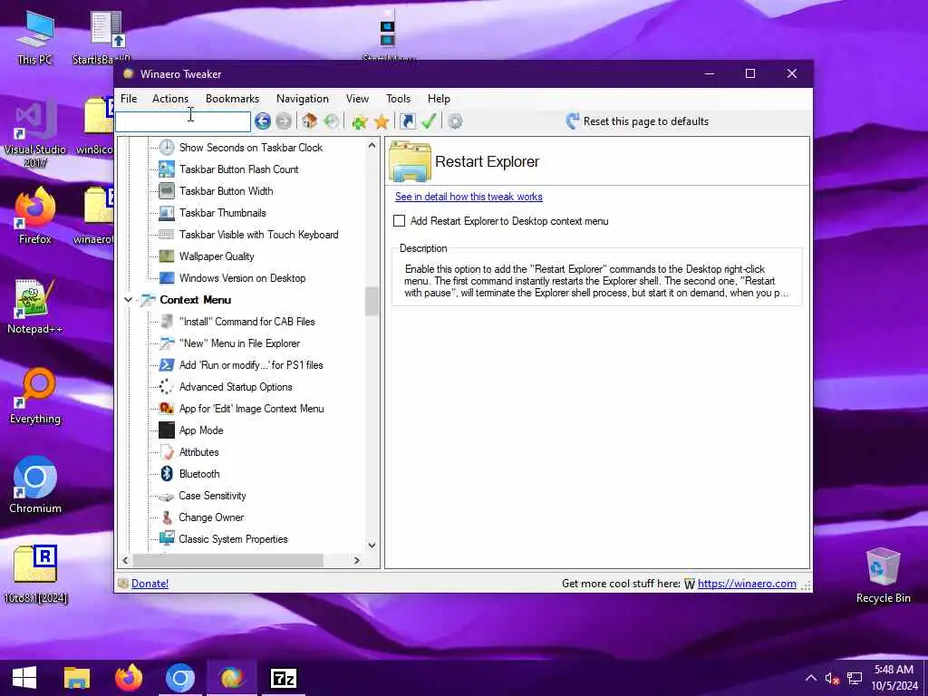This screenshot has width=928, height=696.
Task: Click the green clock history toolbar icon
Action: (332, 121)
